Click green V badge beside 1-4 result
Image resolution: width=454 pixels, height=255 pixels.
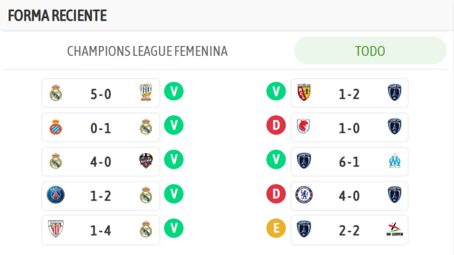[174, 228]
